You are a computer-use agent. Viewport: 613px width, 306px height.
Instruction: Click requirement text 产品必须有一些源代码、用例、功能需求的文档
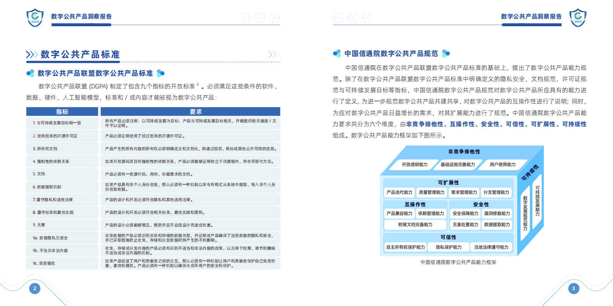point(149,174)
